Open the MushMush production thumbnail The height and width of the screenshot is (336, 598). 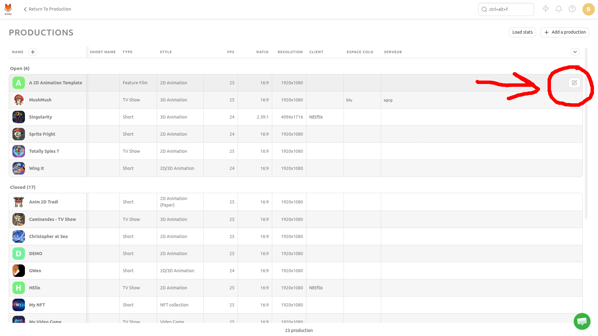[x=19, y=100]
